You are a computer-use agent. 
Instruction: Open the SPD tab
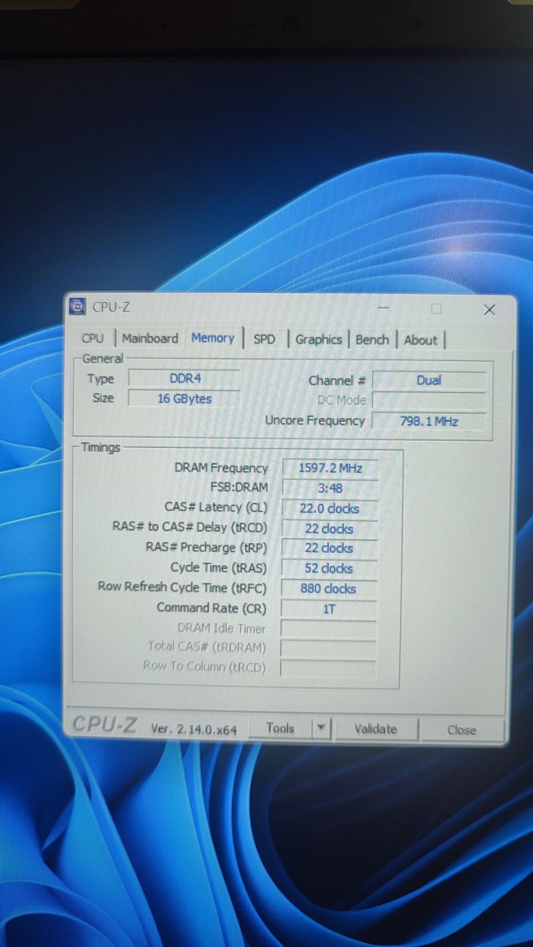[264, 339]
